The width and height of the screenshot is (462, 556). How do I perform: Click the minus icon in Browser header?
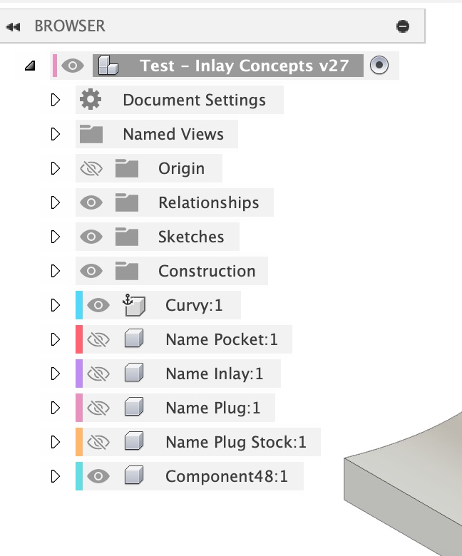pyautogui.click(x=403, y=26)
